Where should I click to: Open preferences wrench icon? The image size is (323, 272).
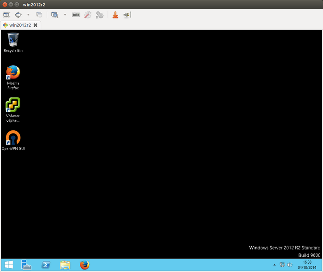[x=88, y=15]
